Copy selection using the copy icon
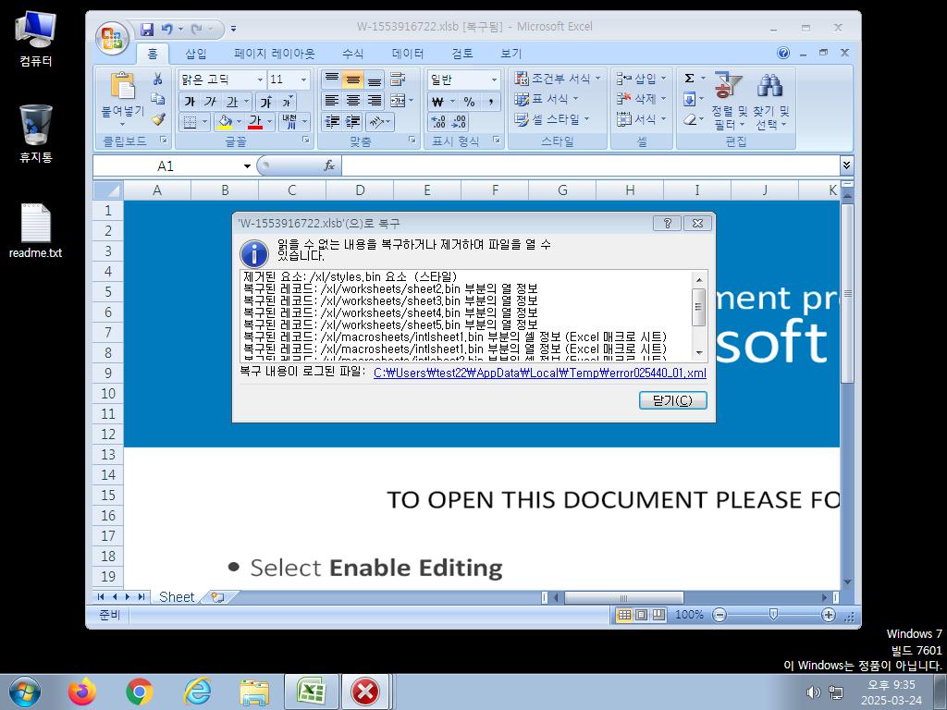 tap(157, 99)
